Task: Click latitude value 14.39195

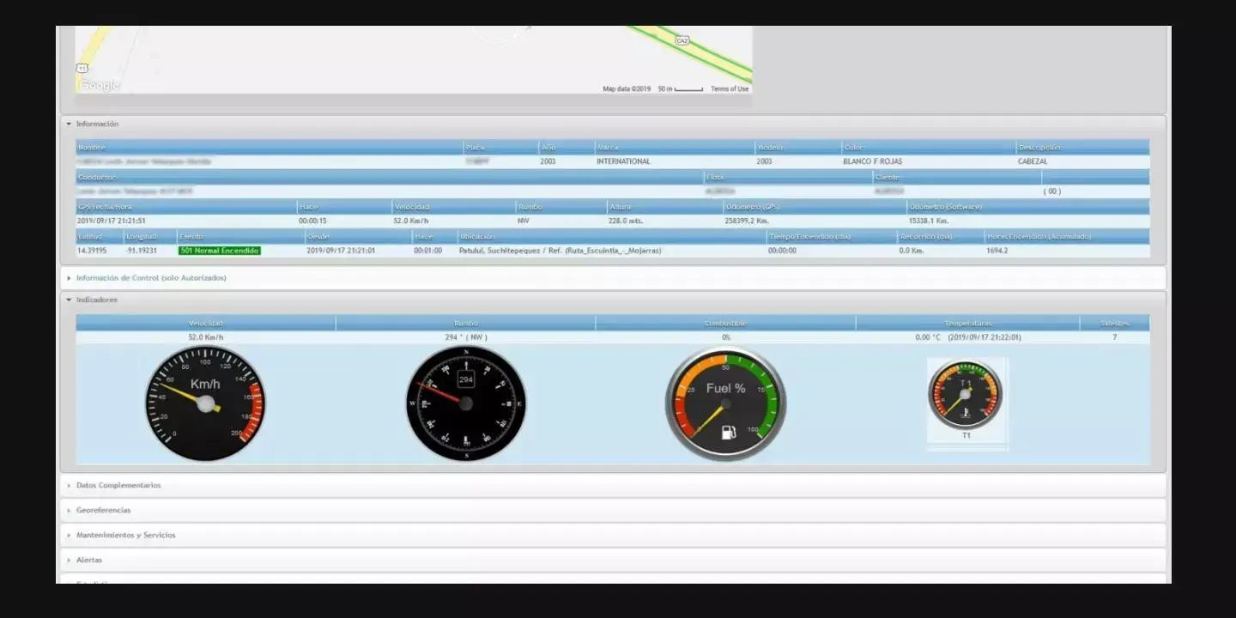Action: pos(92,251)
